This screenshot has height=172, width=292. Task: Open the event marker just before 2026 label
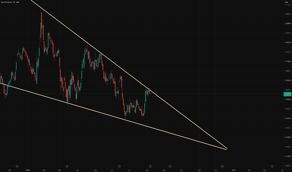[17, 166]
